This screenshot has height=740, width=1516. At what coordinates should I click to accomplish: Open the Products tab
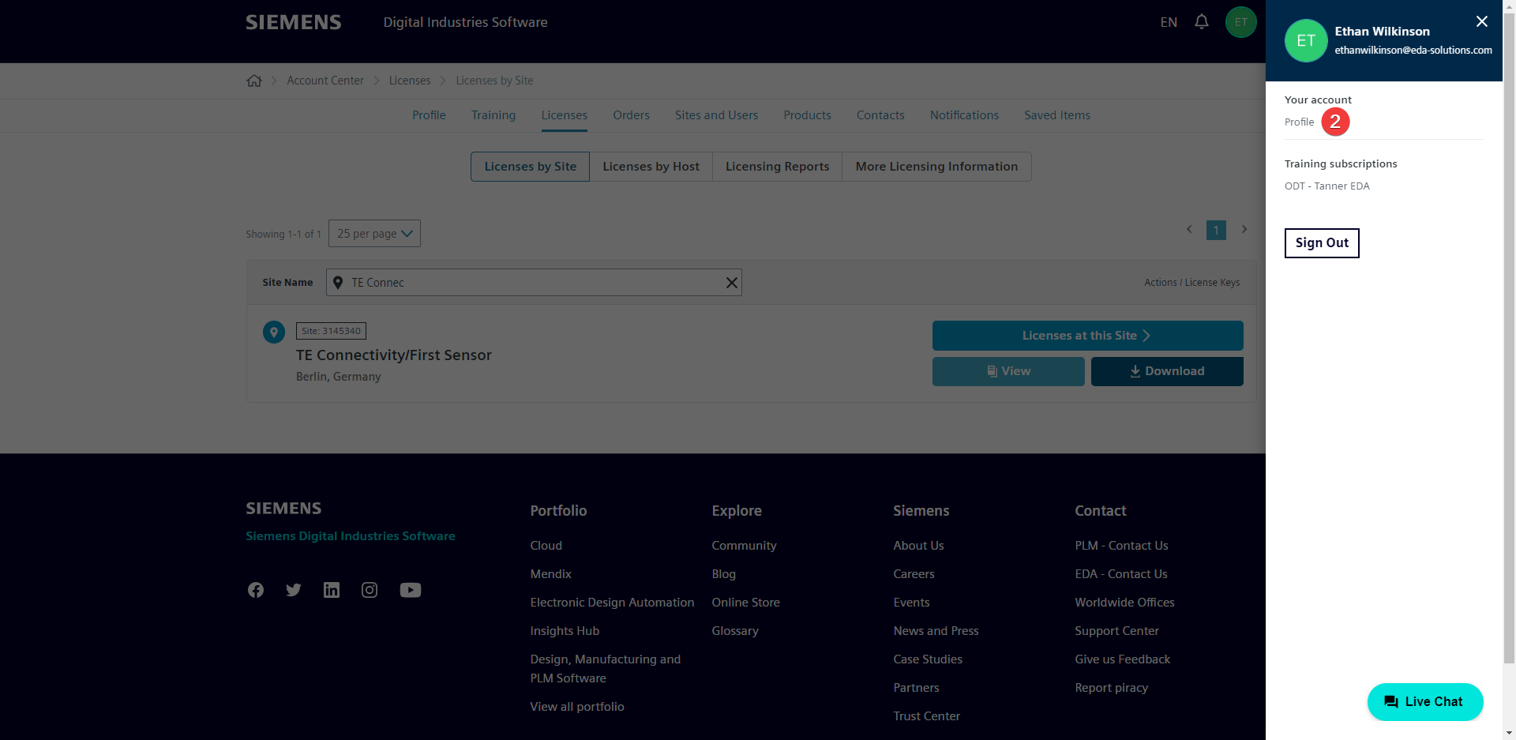click(807, 115)
